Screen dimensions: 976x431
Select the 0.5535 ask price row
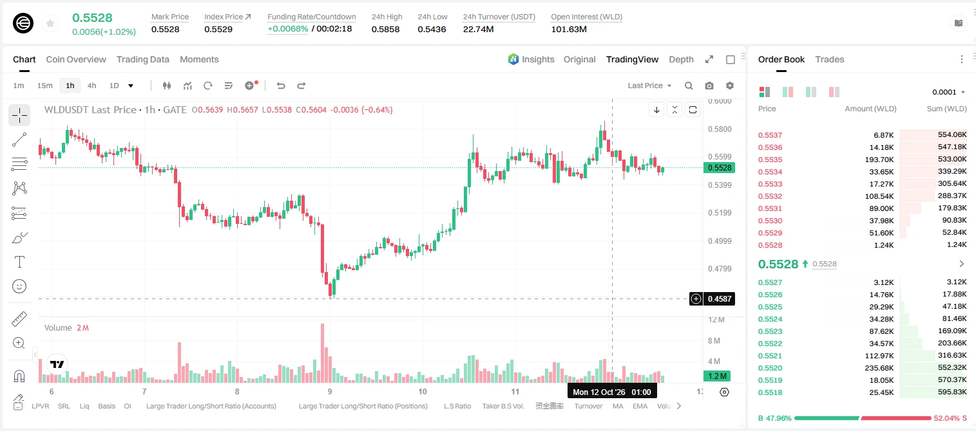863,160
